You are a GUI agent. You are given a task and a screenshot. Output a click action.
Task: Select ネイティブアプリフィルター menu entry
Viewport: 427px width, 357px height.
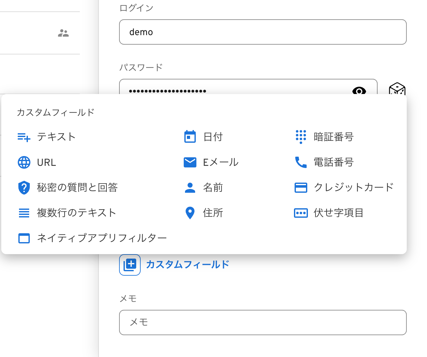[102, 238]
